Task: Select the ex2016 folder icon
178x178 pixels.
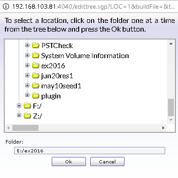Action: [36, 65]
